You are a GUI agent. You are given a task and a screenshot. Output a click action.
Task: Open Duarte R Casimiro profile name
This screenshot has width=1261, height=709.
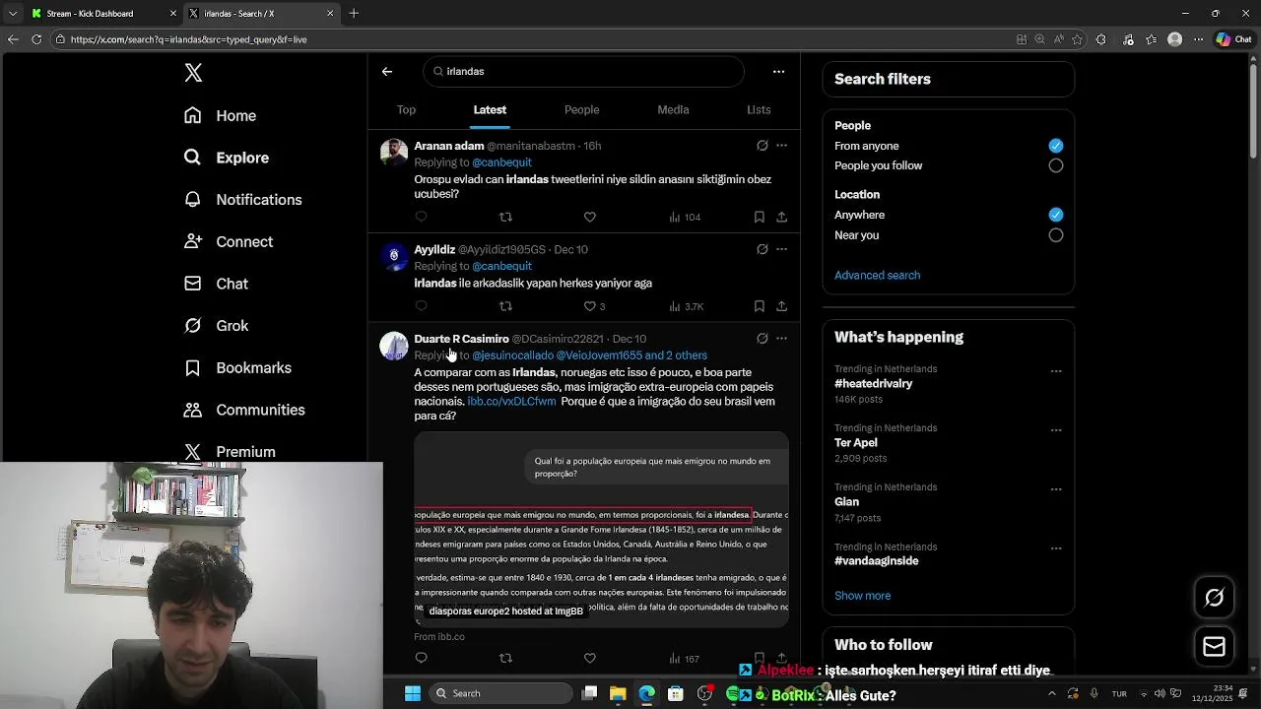click(x=461, y=339)
